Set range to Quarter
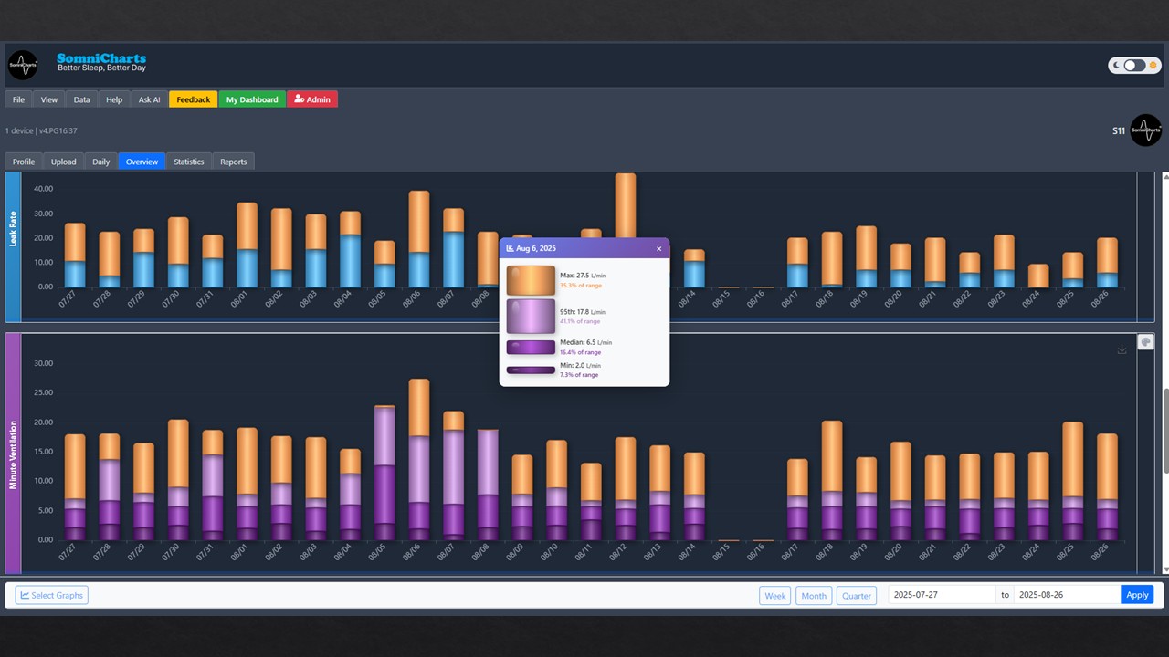Viewport: 1169px width, 657px height. point(857,595)
